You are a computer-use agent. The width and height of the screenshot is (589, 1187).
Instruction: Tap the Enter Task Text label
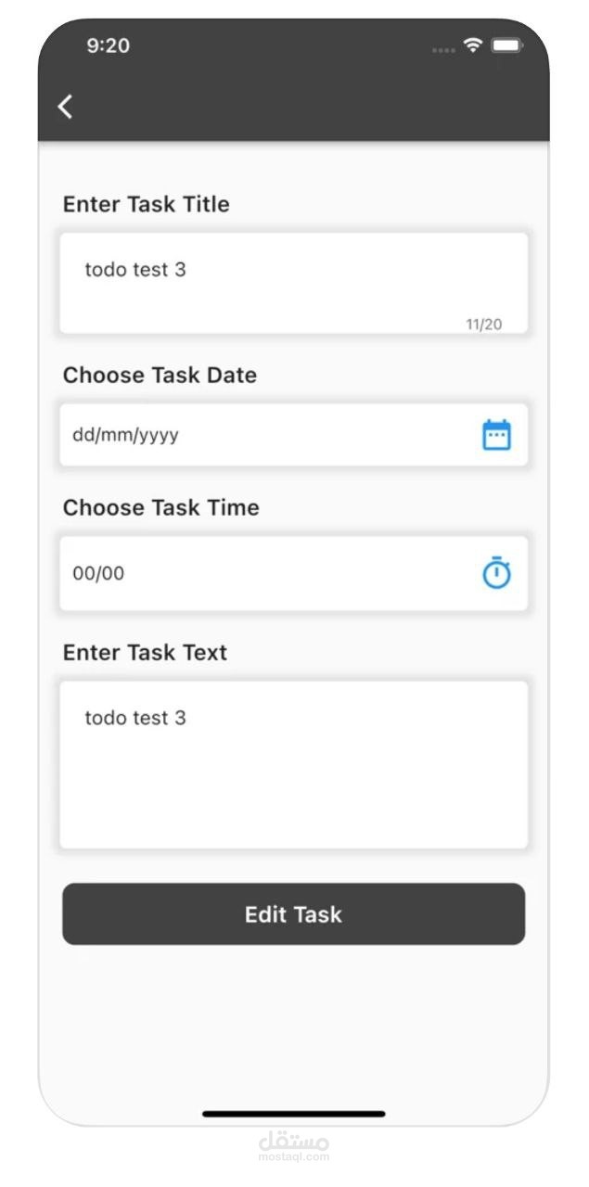click(145, 653)
